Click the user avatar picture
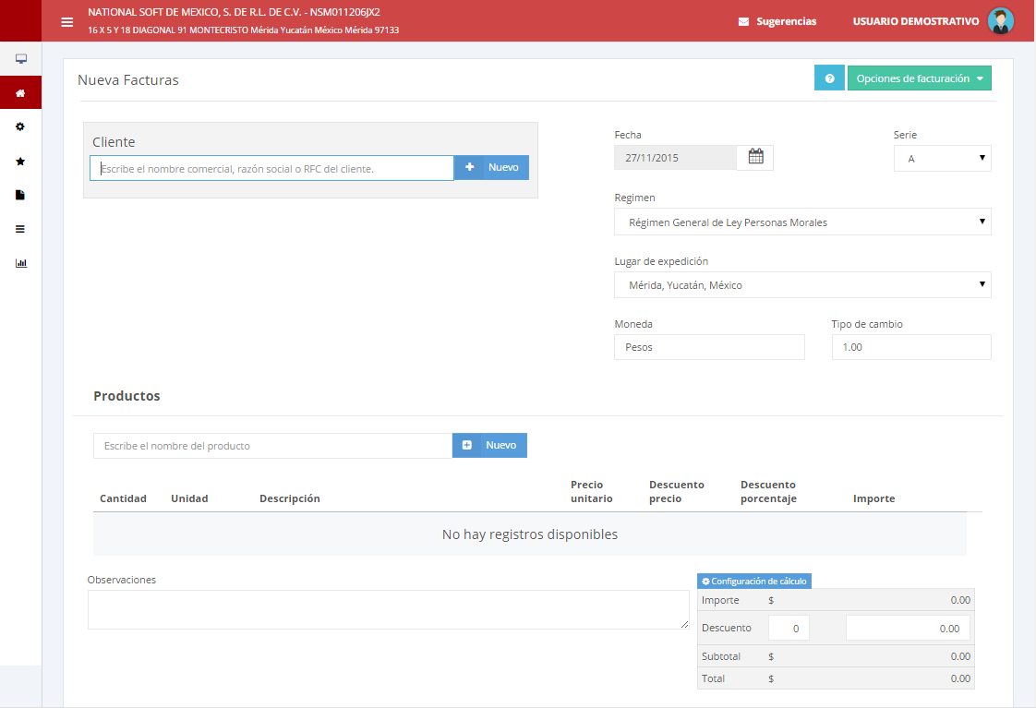1036x708 pixels. pos(1000,21)
